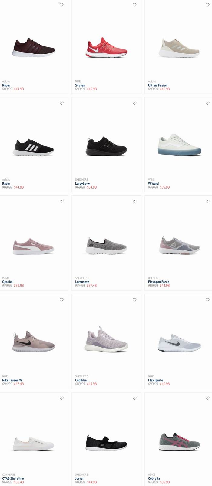Click heart icon on Nike Syvyan
The image size is (212, 486).
click(x=135, y=5)
